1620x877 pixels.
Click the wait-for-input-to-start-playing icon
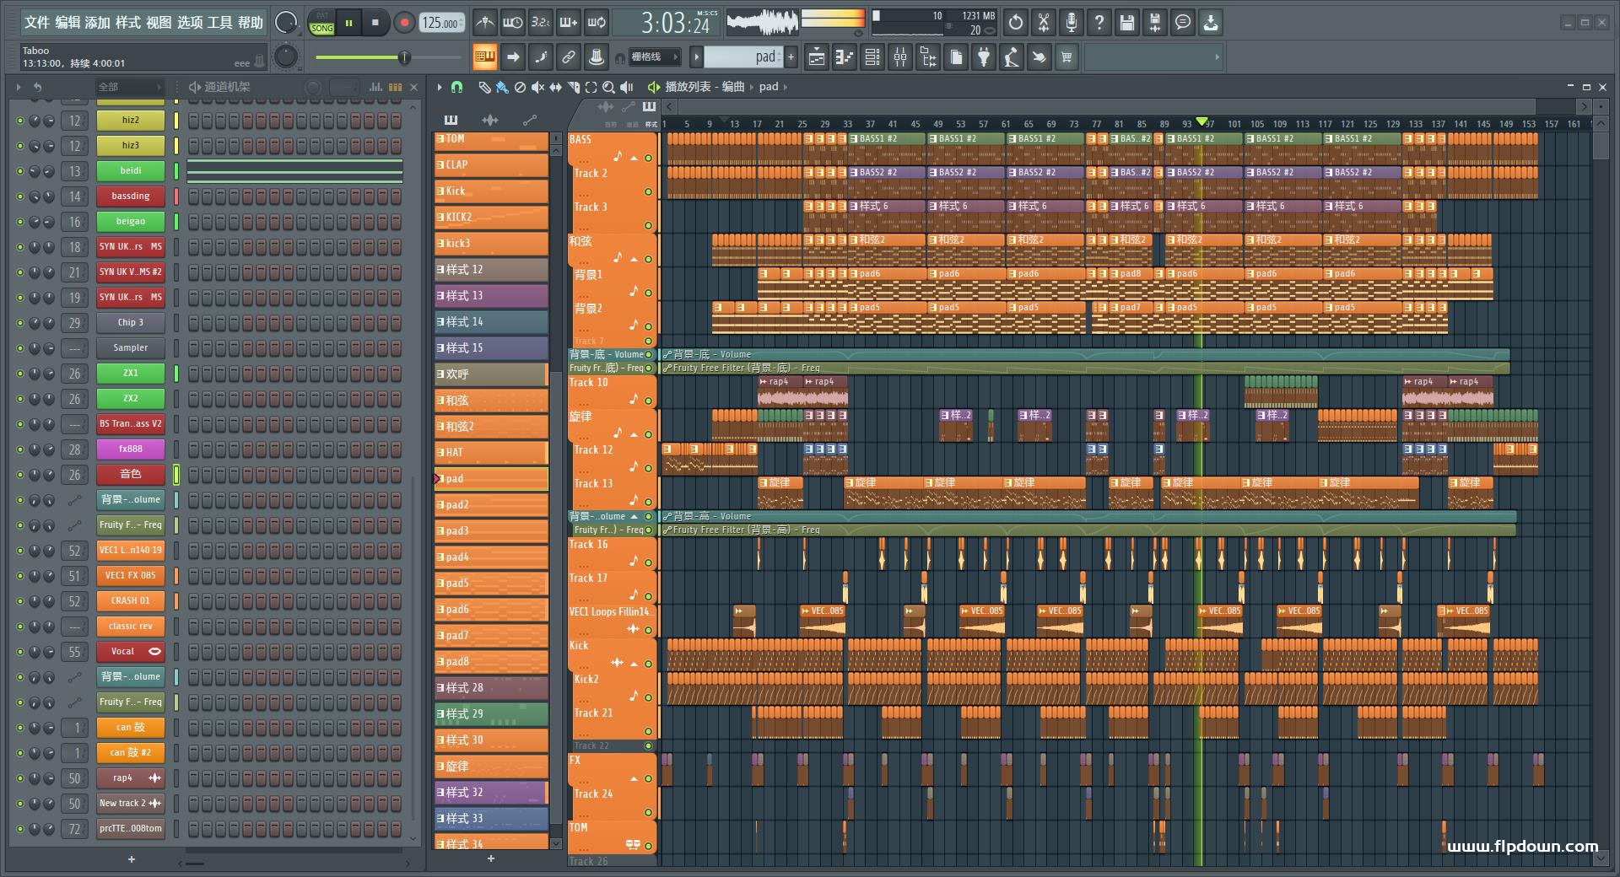coord(512,23)
